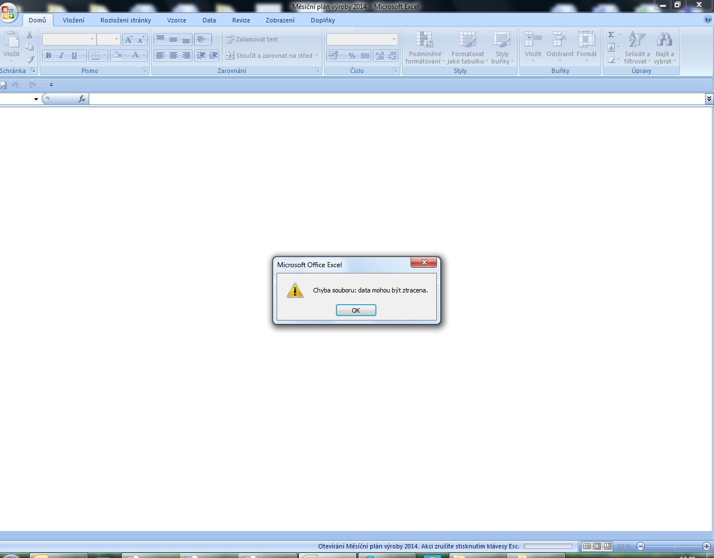Click Odstranit cells button
The height and width of the screenshot is (558, 714).
(560, 47)
